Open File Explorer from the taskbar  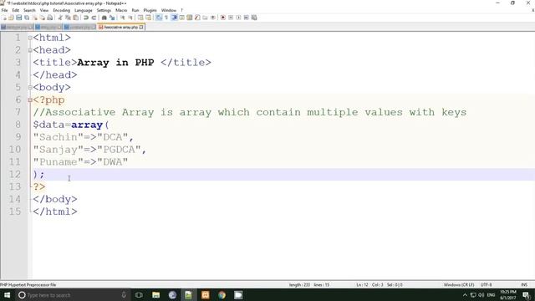[x=156, y=295]
